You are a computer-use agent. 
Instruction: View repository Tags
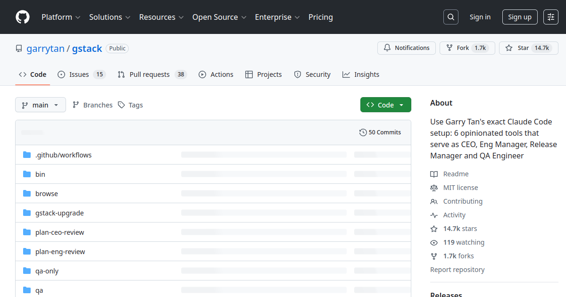point(131,105)
